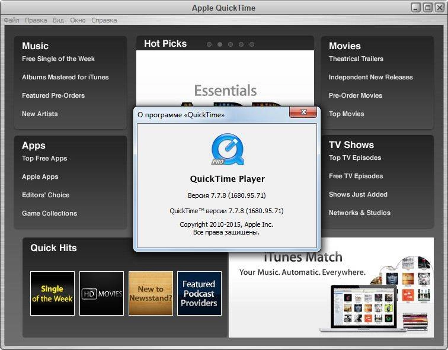Open Top Movies link

(347, 114)
